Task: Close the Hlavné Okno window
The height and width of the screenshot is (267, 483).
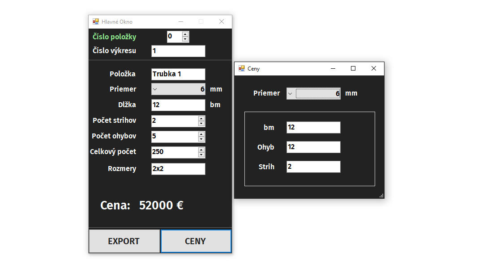Action: coord(221,21)
